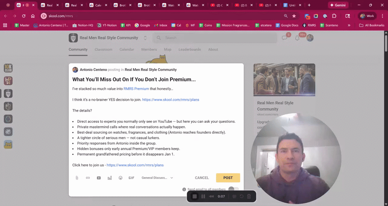This screenshot has height=206, width=388.
Task: Expand the General Discussion category dropdown
Action: tap(157, 178)
